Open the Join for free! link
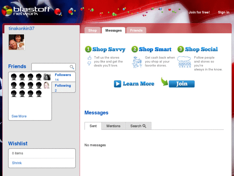The image size is (234, 176). click(199, 12)
